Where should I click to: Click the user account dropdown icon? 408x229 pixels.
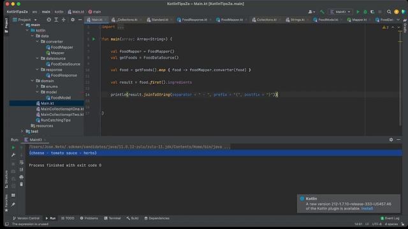[x=312, y=11]
